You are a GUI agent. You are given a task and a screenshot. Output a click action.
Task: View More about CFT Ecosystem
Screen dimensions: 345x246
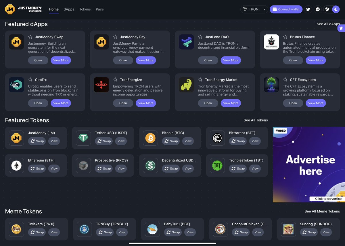(316, 103)
